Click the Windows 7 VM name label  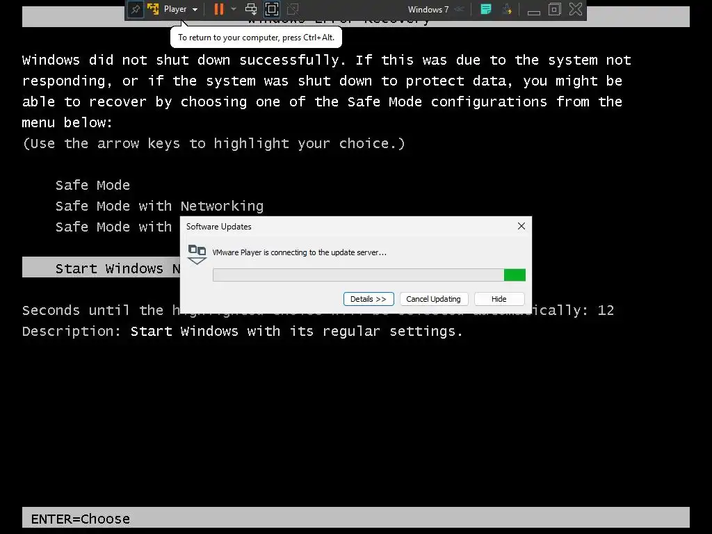[x=428, y=9]
